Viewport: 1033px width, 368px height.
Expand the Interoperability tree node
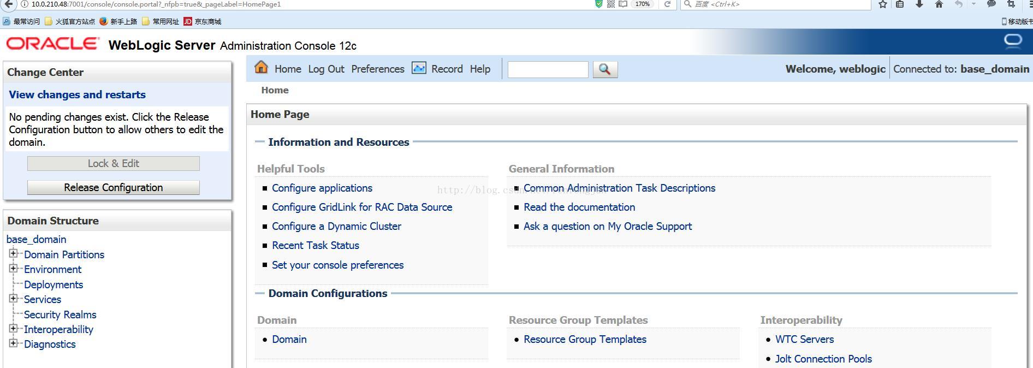13,328
